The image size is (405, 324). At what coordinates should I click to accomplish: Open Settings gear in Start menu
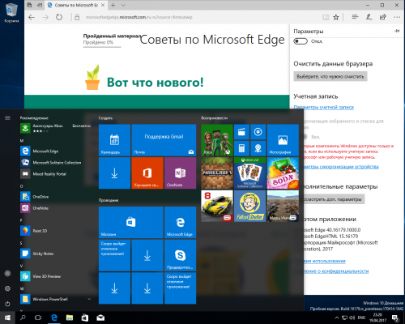7,288
